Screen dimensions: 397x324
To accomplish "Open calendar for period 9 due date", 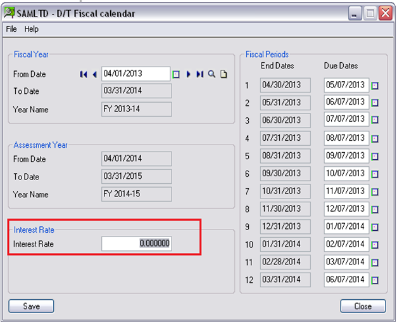I will [375, 227].
